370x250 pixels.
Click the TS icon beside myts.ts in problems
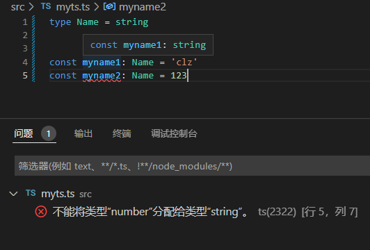tap(31, 193)
